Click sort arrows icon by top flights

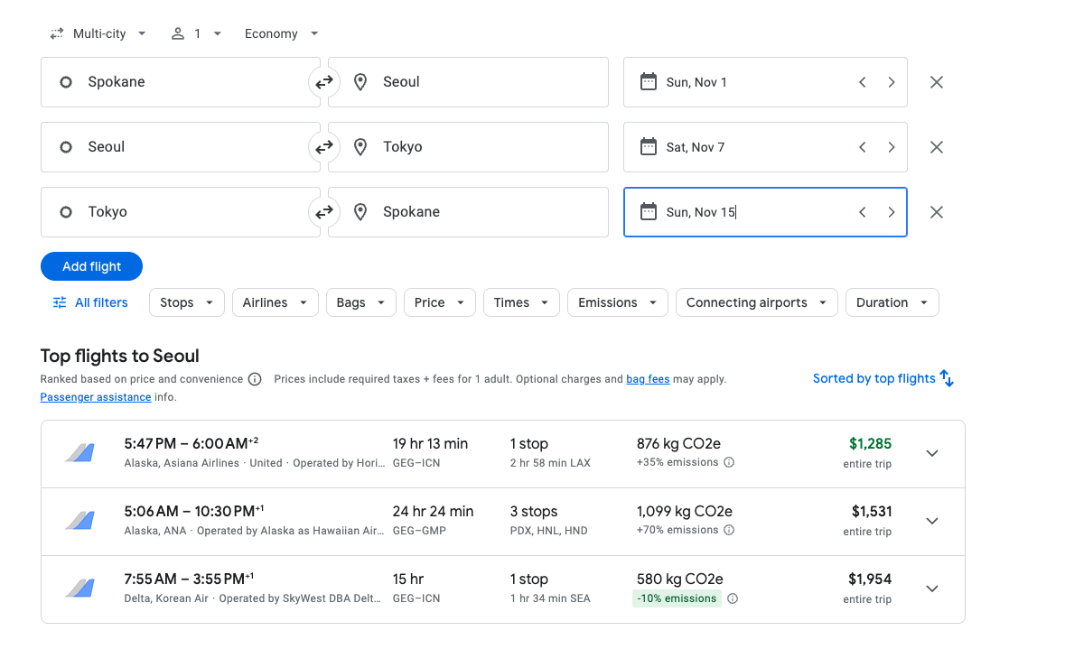pyautogui.click(x=947, y=378)
